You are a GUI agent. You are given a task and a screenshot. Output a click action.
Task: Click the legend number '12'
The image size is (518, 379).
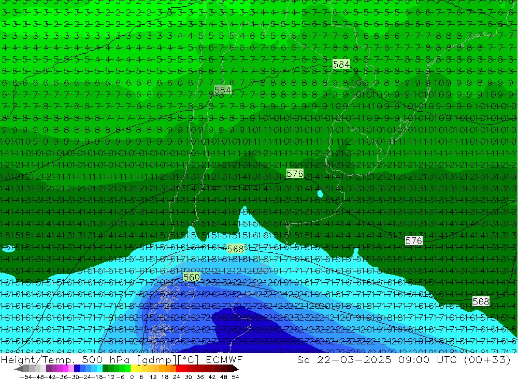(153, 376)
